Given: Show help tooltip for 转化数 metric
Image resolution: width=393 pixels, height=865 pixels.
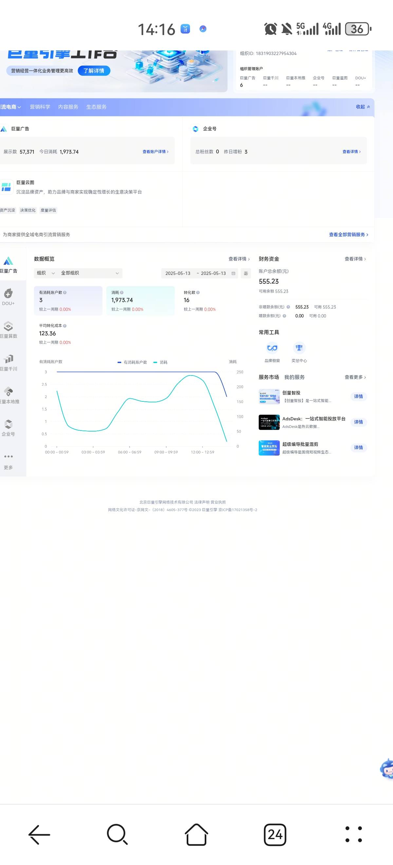Looking at the screenshot, I should point(198,293).
